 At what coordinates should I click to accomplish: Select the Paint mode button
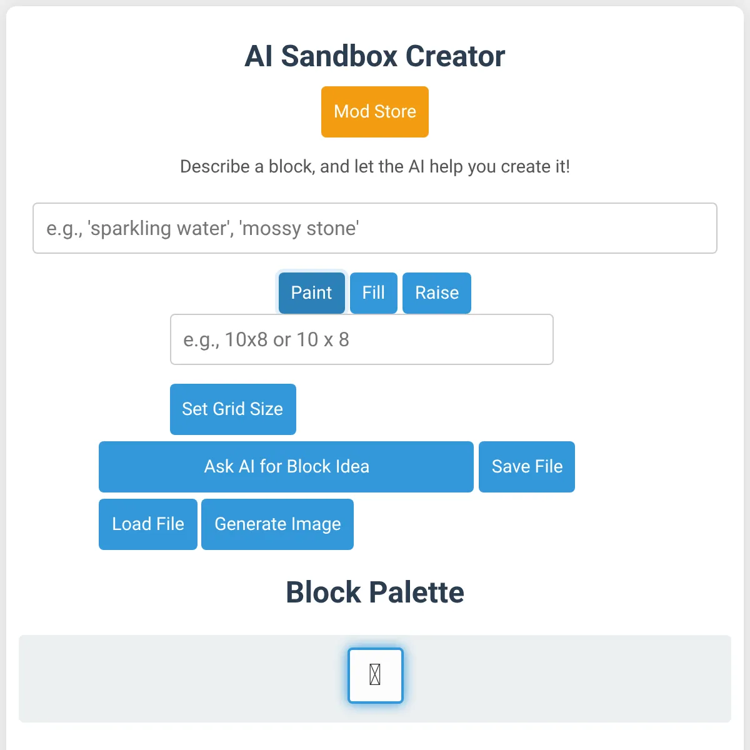311,292
